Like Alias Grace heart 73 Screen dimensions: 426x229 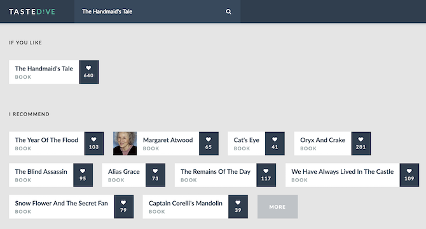pyautogui.click(x=155, y=175)
